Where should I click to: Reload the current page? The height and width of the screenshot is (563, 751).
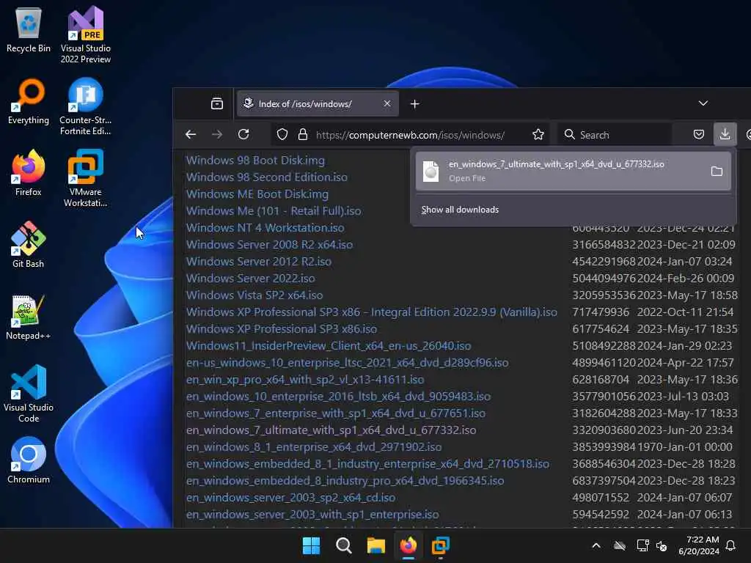243,135
